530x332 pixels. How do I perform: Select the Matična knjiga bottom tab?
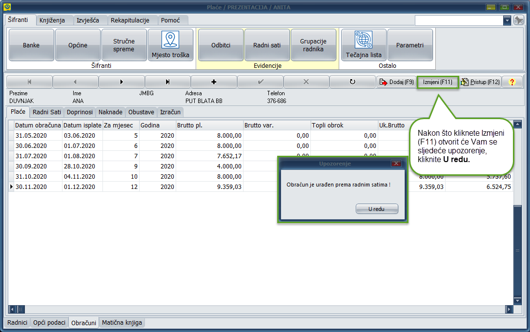(x=122, y=323)
